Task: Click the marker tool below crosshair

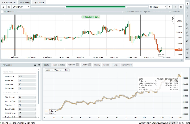Action: (x=187, y=12)
